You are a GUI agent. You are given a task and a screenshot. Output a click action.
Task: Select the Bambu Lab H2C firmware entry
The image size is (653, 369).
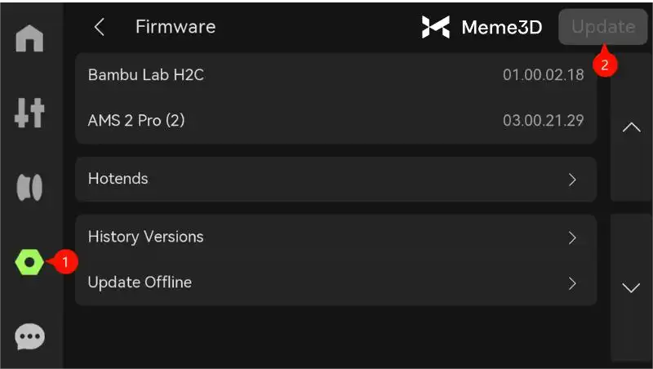click(x=335, y=75)
